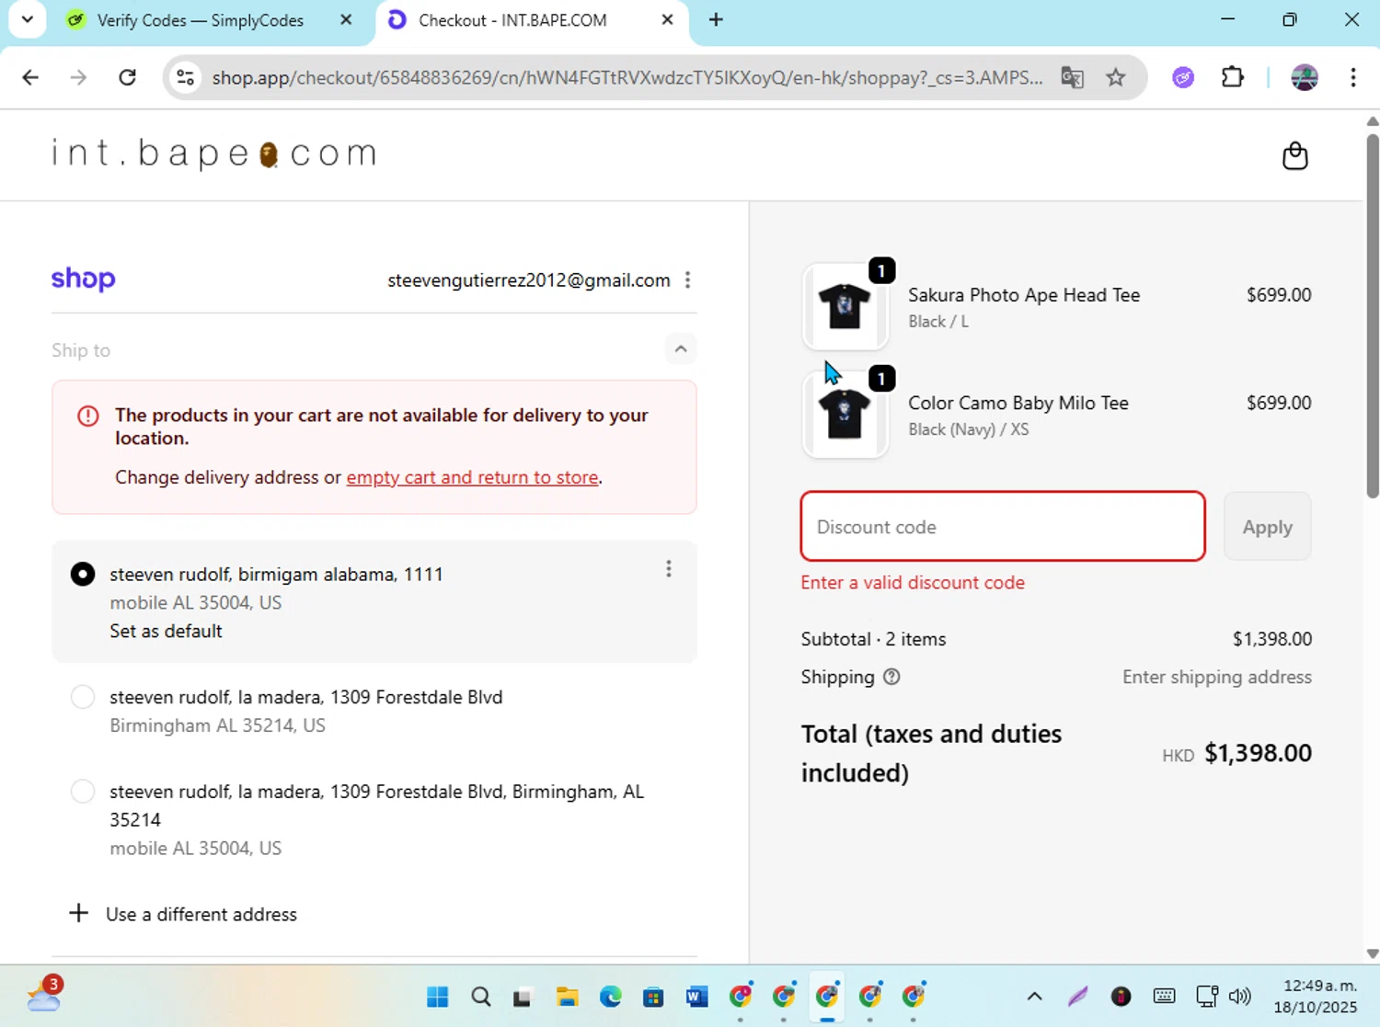
Task: Click the Sakura Photo Ape Head Tee thumbnail
Action: (x=845, y=306)
